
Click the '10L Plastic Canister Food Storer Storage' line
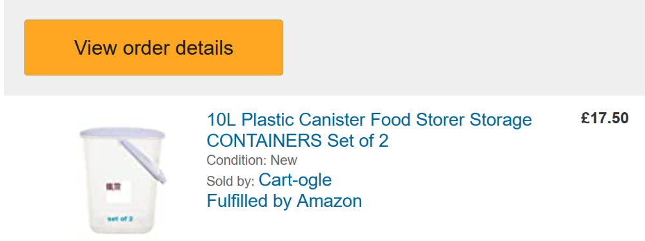click(369, 120)
